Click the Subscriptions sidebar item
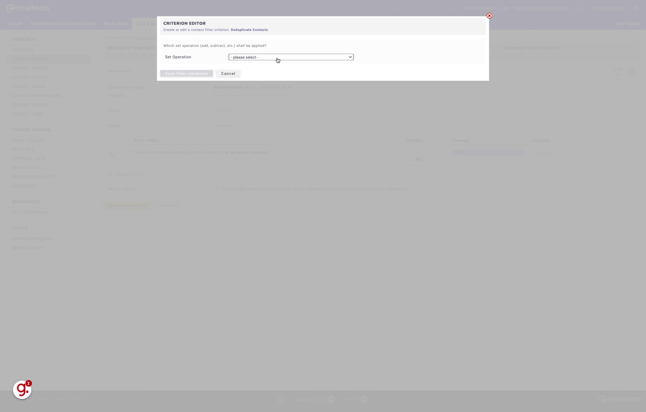Image resolution: width=646 pixels, height=412 pixels. coord(36,95)
